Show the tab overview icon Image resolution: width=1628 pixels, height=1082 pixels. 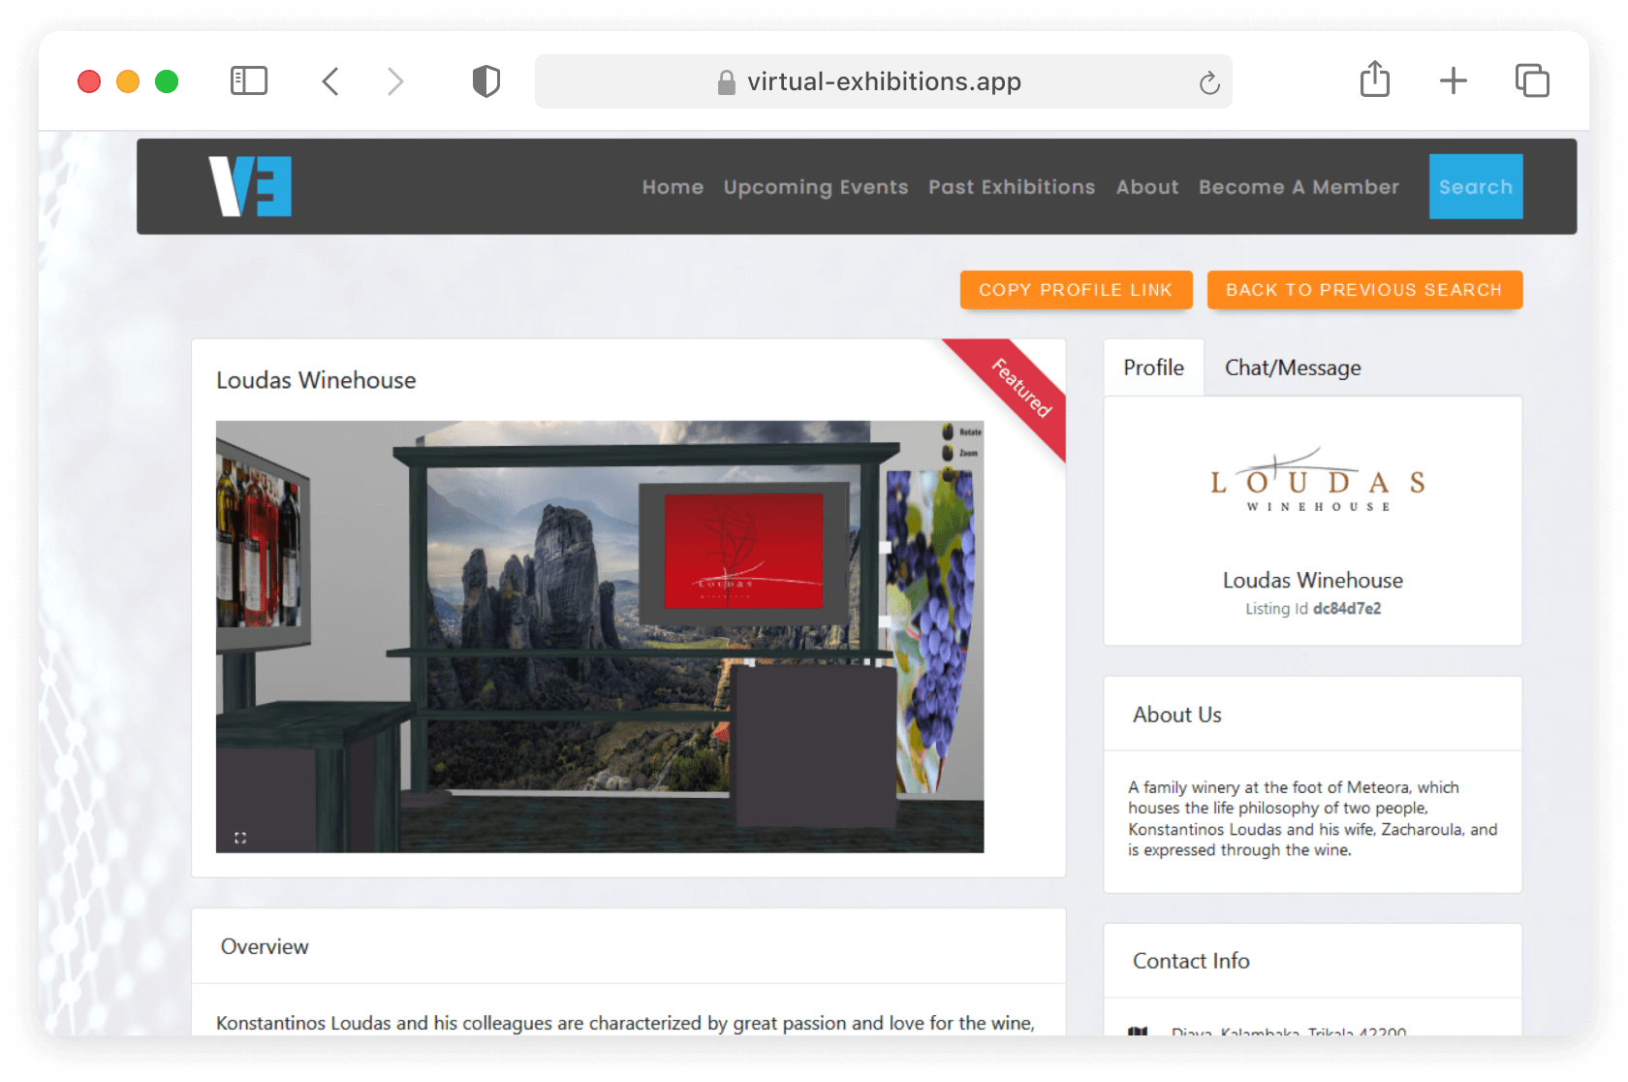[x=1532, y=80]
